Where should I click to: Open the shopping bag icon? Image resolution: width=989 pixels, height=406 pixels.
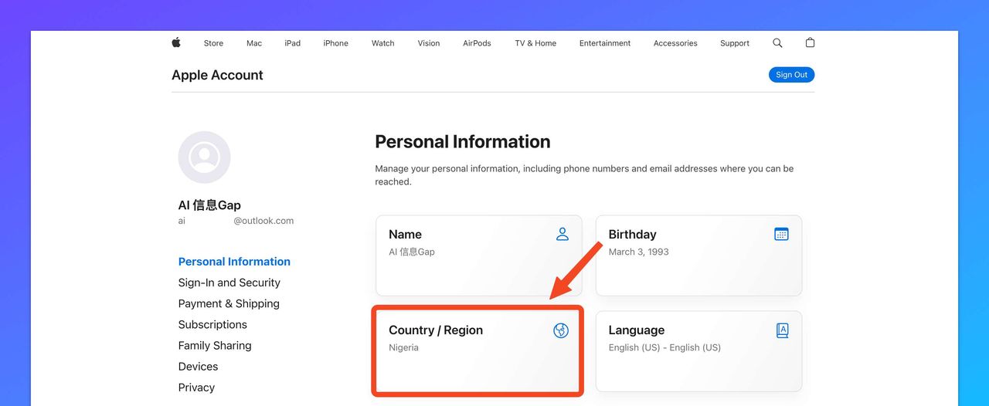pyautogui.click(x=810, y=42)
